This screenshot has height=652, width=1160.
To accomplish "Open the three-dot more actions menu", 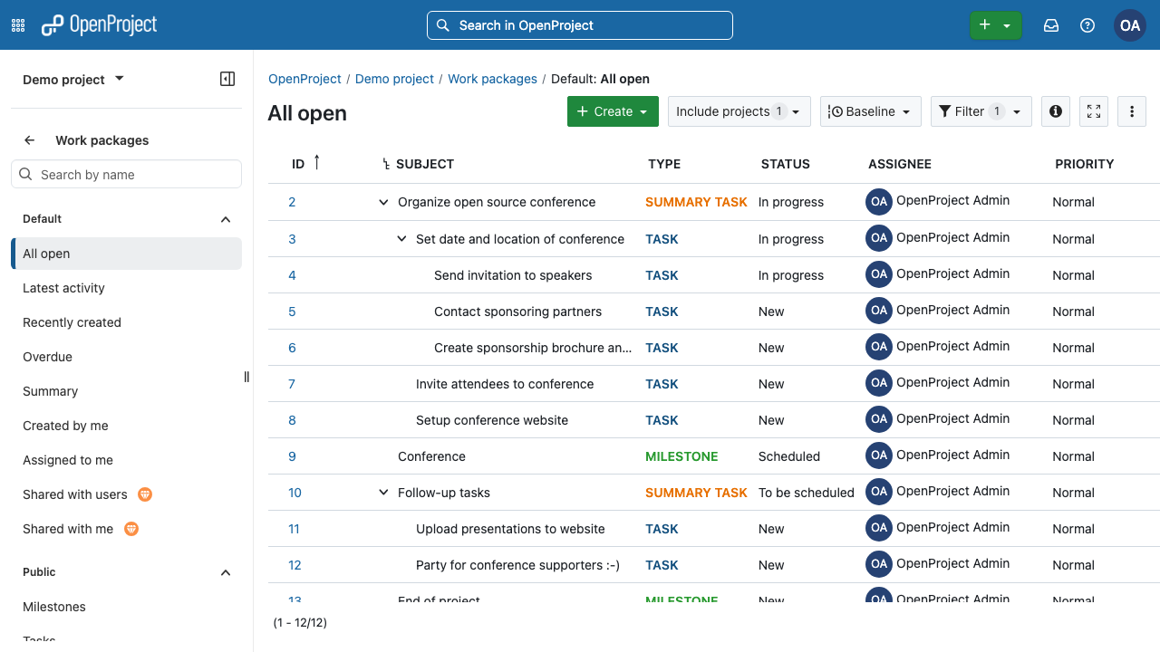I will [1132, 111].
